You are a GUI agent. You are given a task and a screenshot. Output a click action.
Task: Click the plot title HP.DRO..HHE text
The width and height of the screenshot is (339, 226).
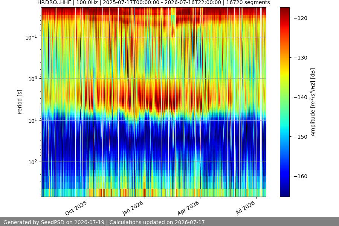tap(154, 3)
